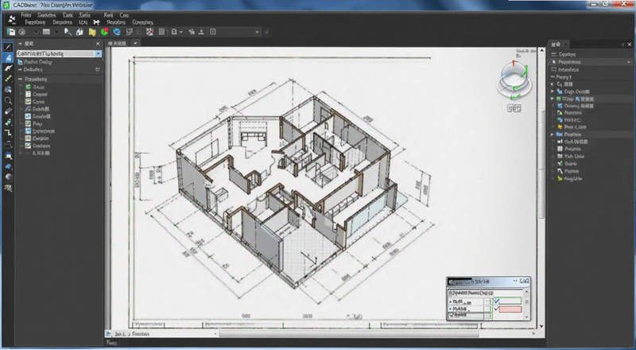636x350 pixels.
Task: Select the blue window screen tool in left toolbar
Action: click(x=8, y=155)
